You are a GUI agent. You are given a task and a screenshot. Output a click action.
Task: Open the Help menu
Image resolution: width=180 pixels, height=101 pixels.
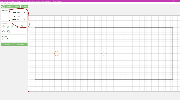(x=12, y=3)
